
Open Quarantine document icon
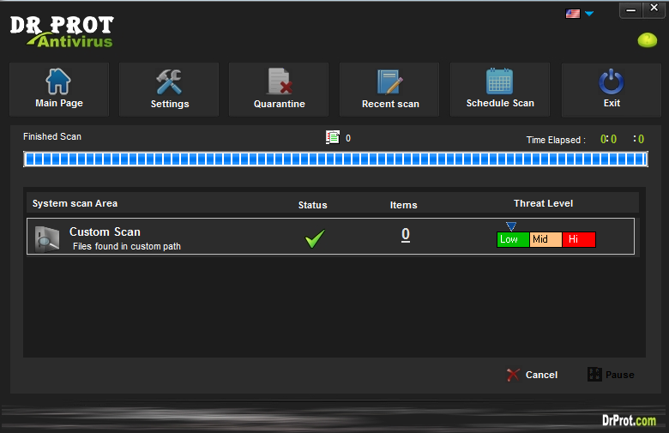click(x=280, y=81)
